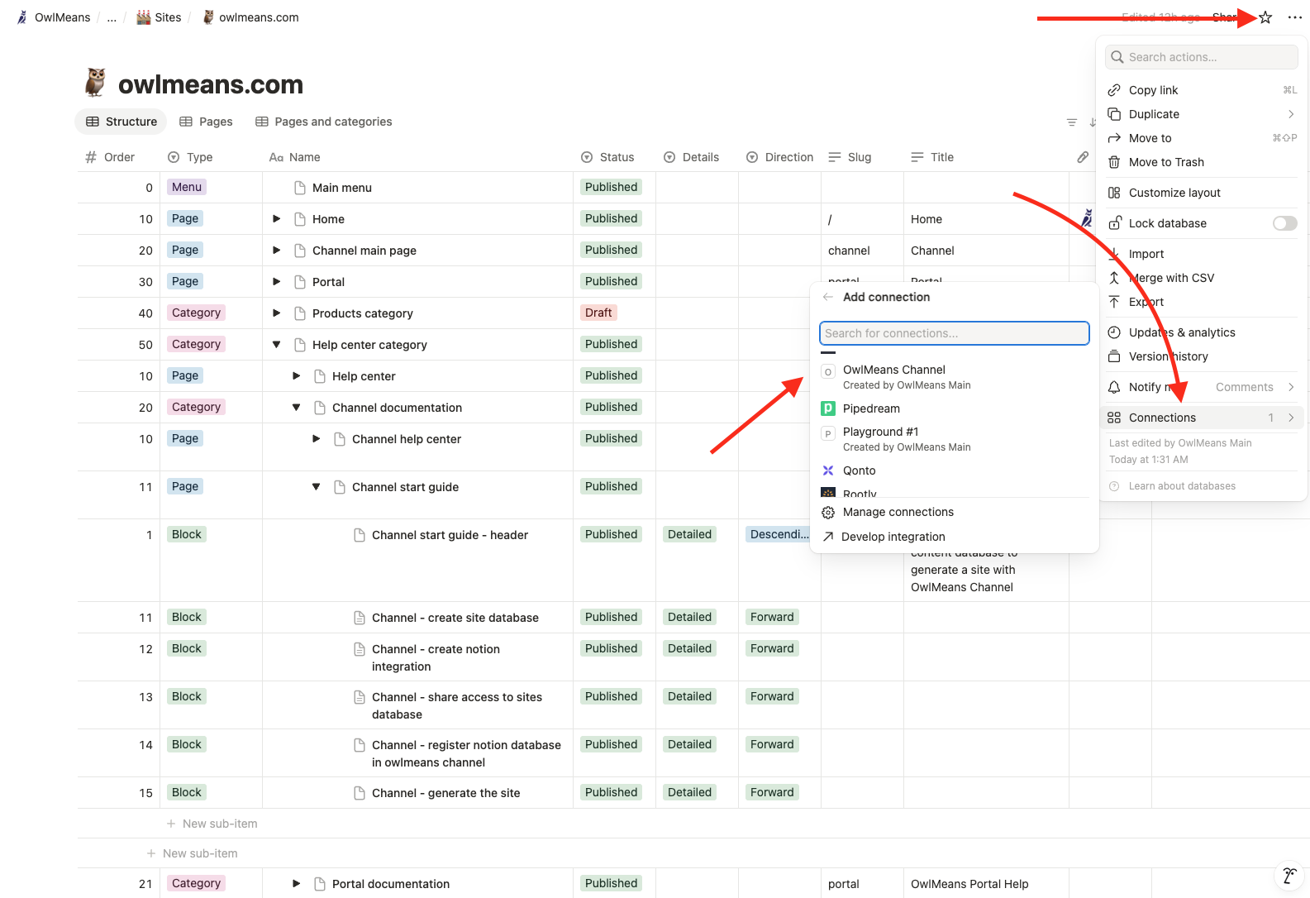Click the page icon next to Main menu
1310x898 pixels.
tap(300, 188)
